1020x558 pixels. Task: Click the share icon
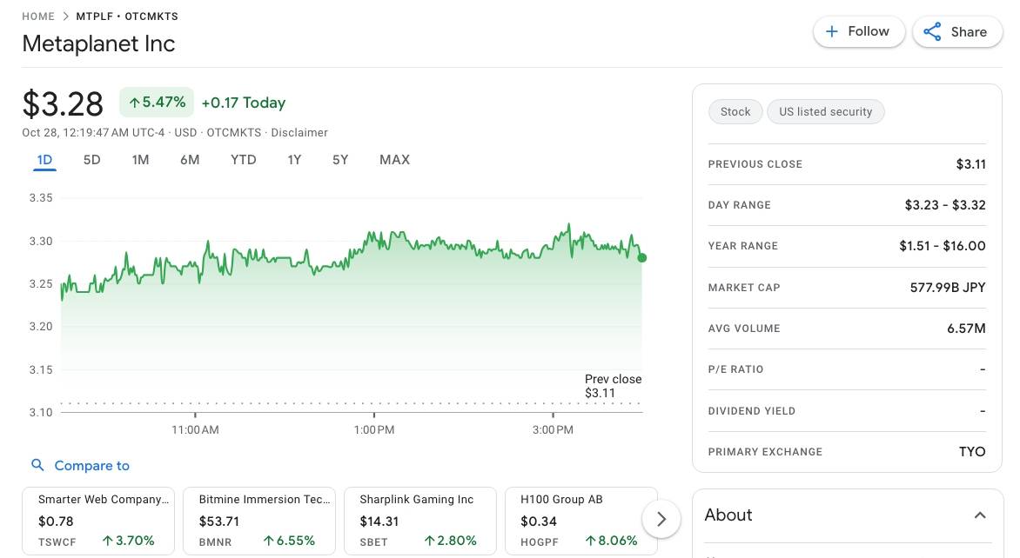[x=932, y=32]
